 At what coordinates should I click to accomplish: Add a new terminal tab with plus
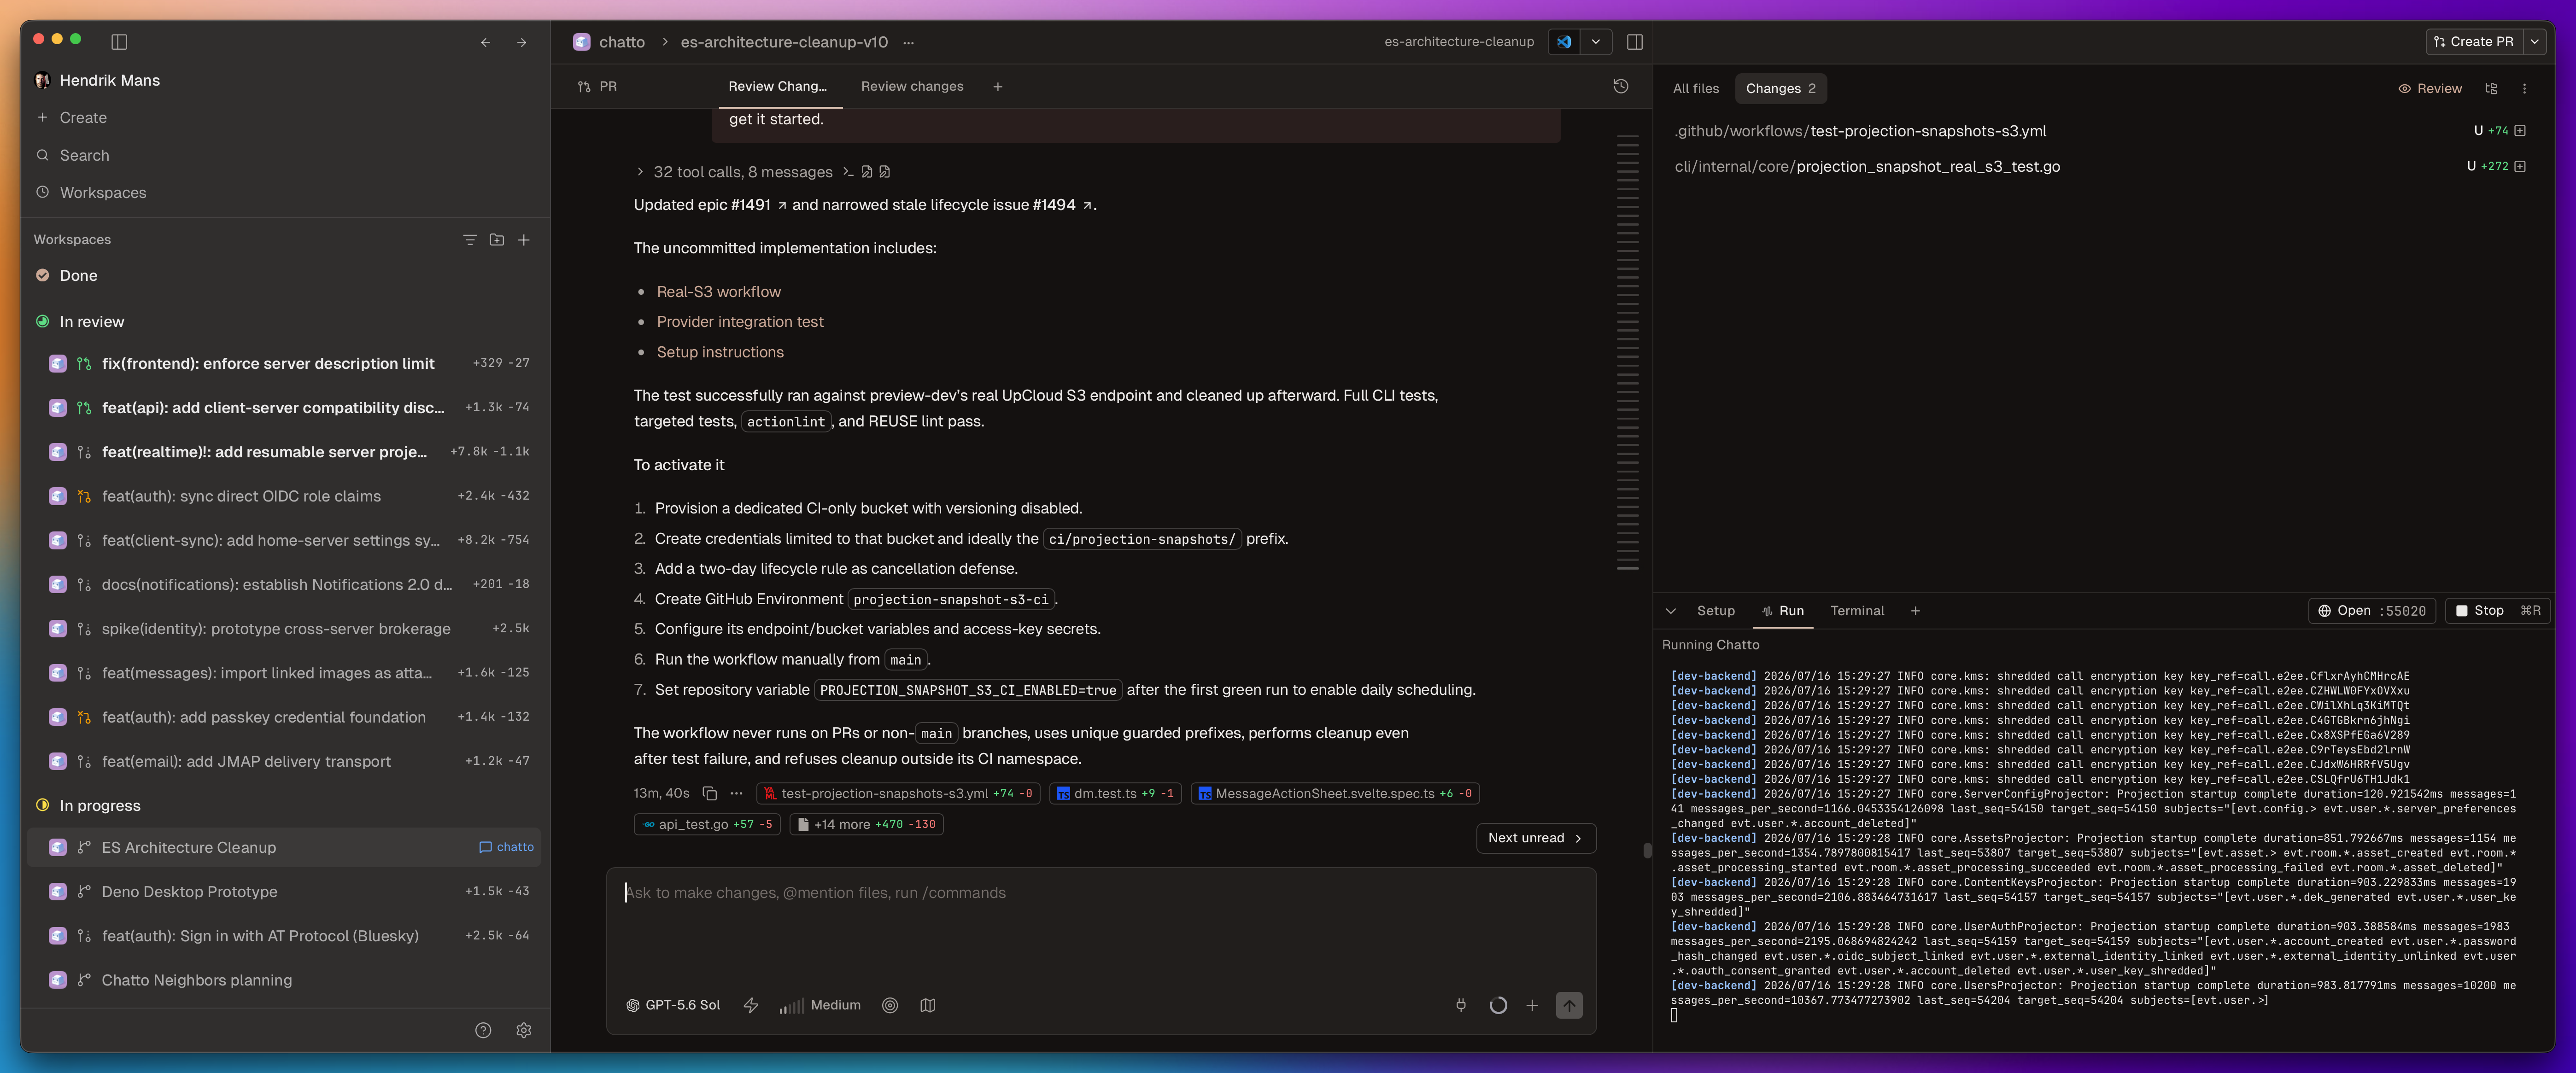(1915, 611)
